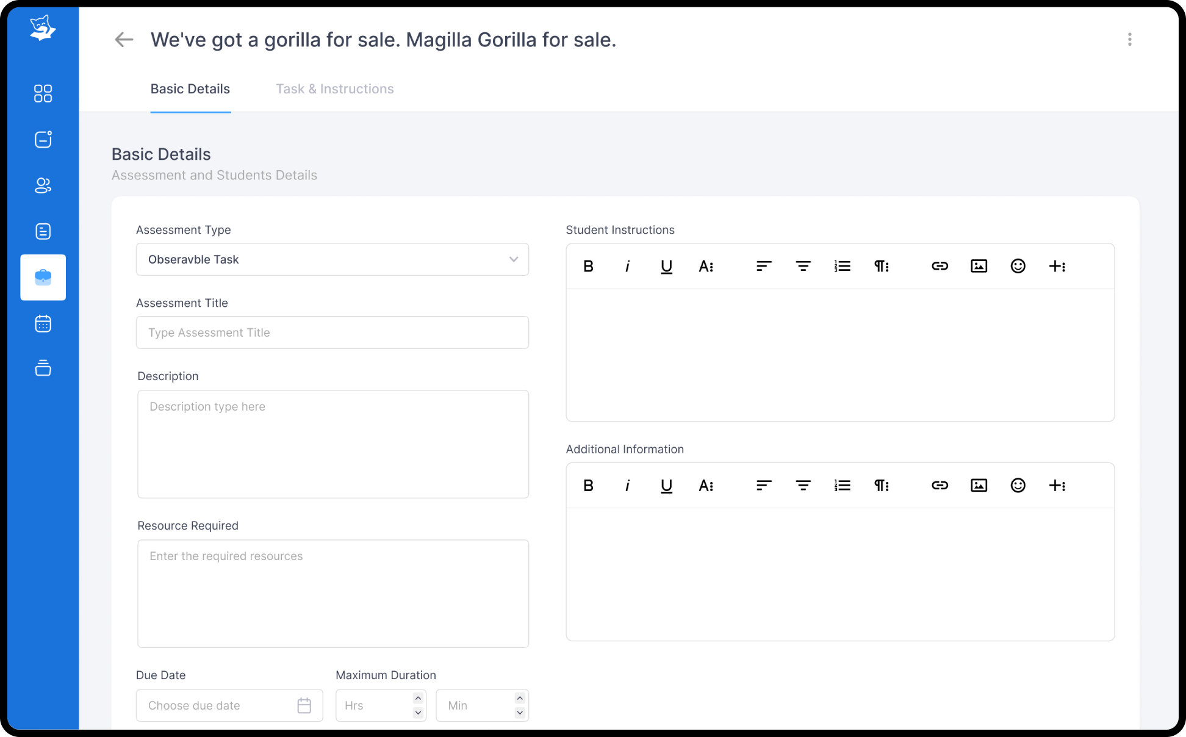Image resolution: width=1186 pixels, height=737 pixels.
Task: Open the due date calendar picker icon
Action: [304, 705]
